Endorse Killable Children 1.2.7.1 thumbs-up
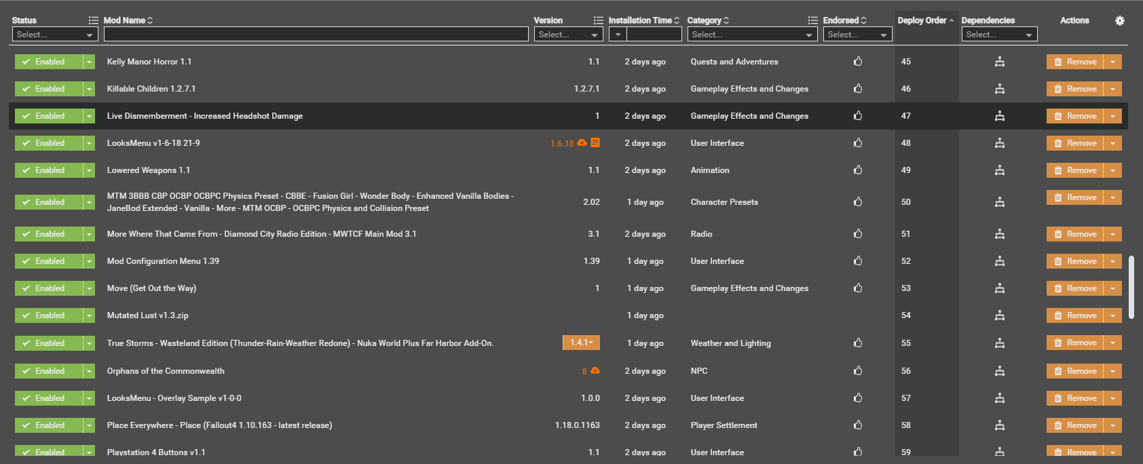The image size is (1143, 464). (858, 88)
